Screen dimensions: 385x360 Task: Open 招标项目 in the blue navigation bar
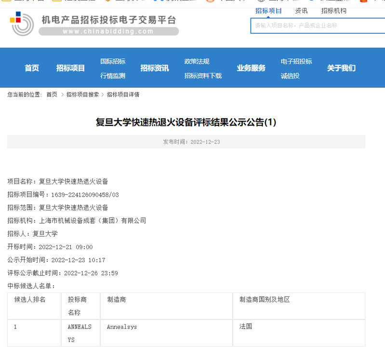coord(70,68)
